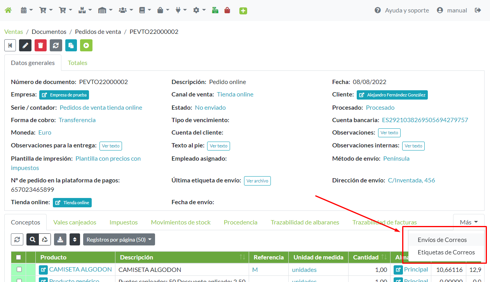The image size is (490, 282).
Task: Open the Movimientos de stock tab
Action: tap(181, 222)
